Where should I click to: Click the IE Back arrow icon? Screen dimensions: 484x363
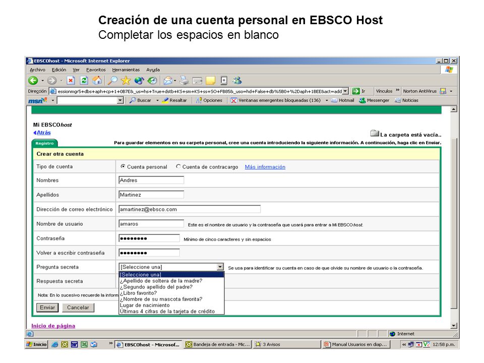(33, 81)
